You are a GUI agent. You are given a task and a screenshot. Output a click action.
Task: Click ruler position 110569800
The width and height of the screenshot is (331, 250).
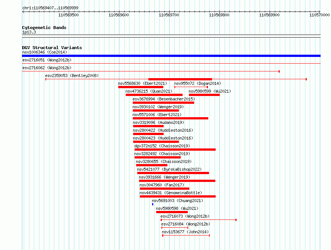(x=219, y=15)
